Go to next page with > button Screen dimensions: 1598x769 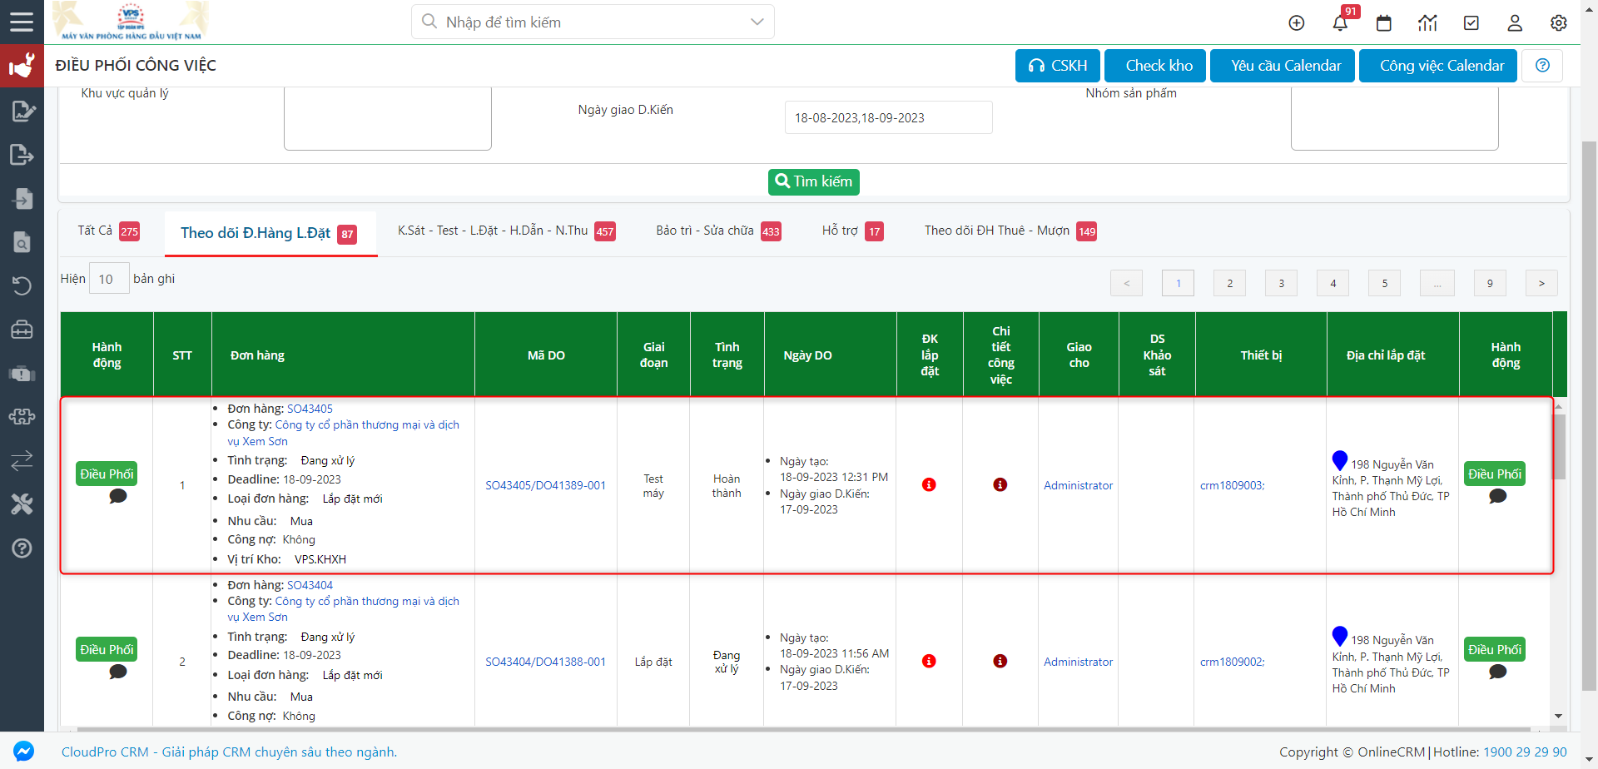(1541, 283)
